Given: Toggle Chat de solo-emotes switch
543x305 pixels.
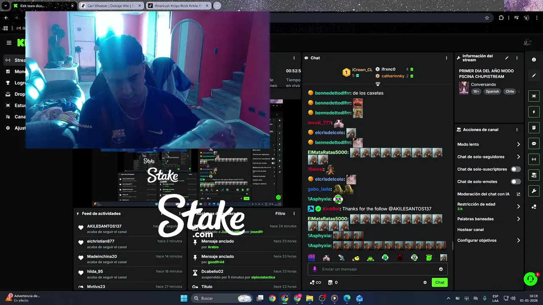Looking at the screenshot, I should [515, 182].
